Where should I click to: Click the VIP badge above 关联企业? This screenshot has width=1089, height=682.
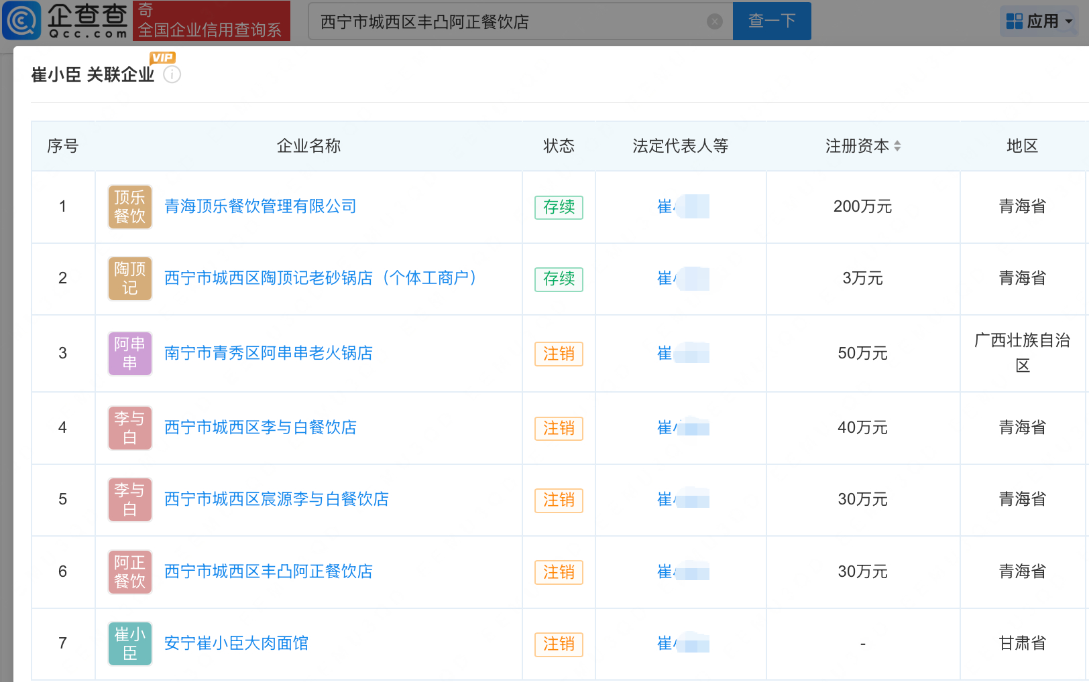pos(162,58)
